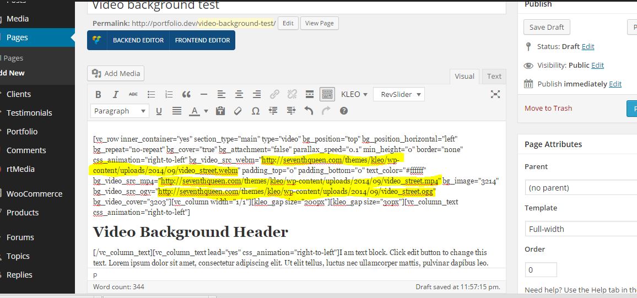Screen dimensions: 637x298
Task: Center align the text
Action: click(239, 94)
